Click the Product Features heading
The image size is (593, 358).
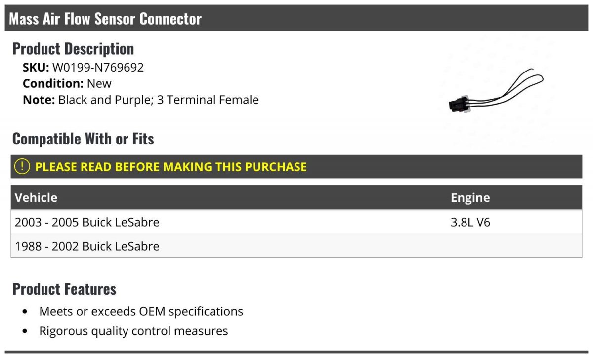[64, 288]
